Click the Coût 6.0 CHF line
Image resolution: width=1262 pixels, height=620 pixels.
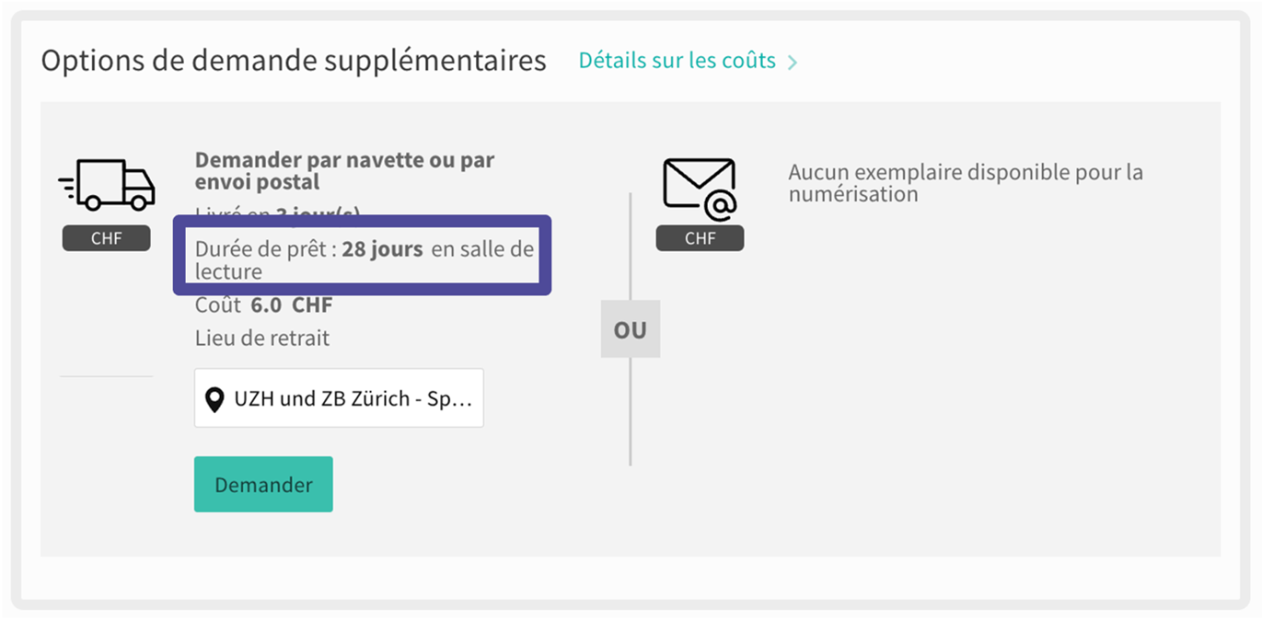pos(263,305)
